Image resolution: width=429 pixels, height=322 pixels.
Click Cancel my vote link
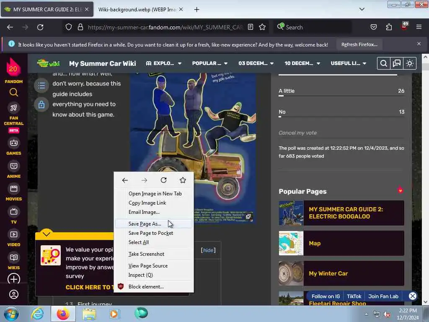point(298,133)
